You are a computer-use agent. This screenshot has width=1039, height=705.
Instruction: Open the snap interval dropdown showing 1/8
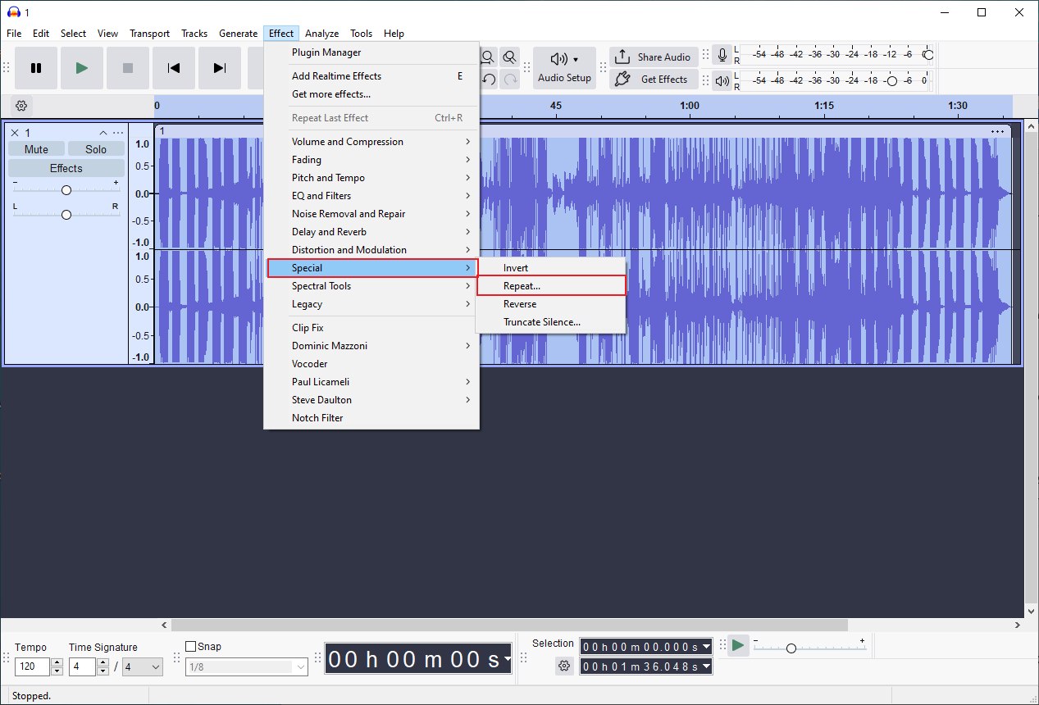[246, 666]
